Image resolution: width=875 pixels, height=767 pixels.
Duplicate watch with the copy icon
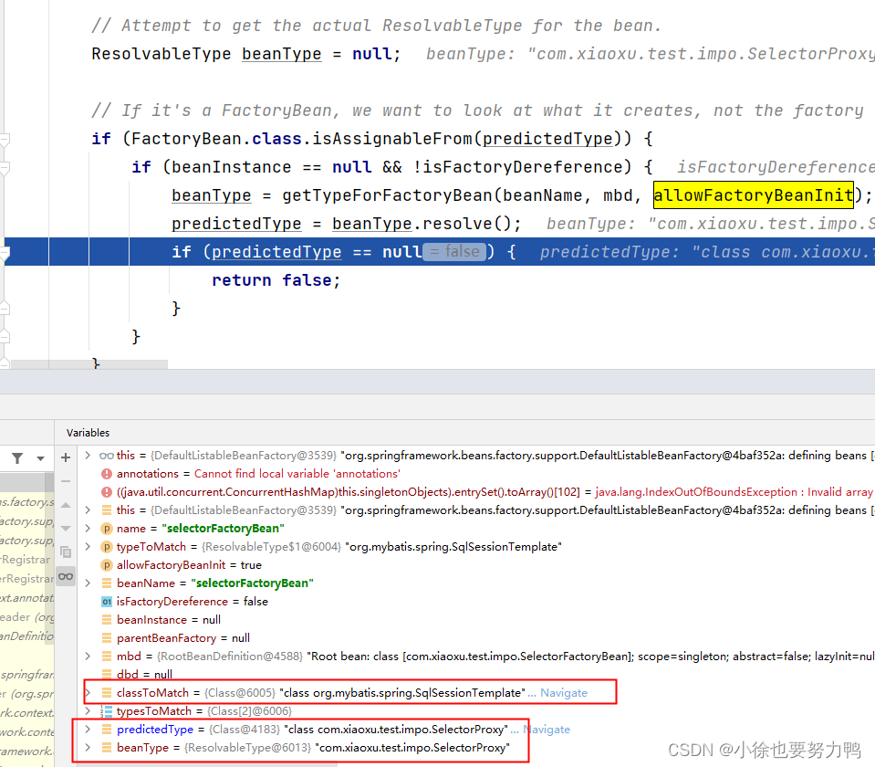tap(66, 552)
